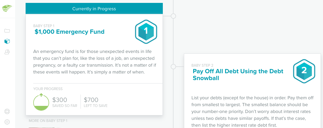Select the timeline node beside Baby Step 2
The width and height of the screenshot is (323, 128).
click(173, 67)
